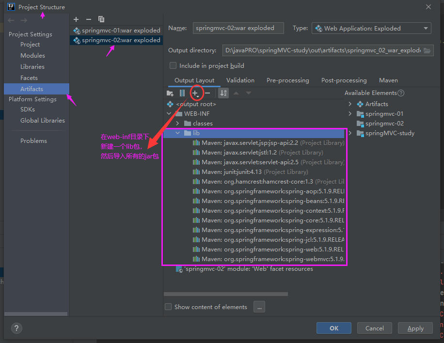Image resolution: width=444 pixels, height=343 pixels.
Task: Open the Pre-processing tab
Action: 288,80
